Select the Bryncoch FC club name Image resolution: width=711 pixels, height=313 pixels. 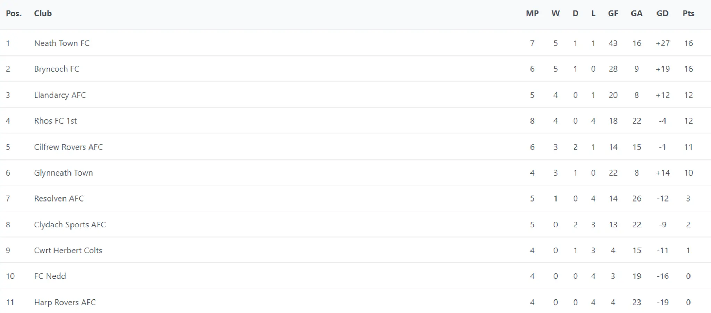tap(57, 69)
